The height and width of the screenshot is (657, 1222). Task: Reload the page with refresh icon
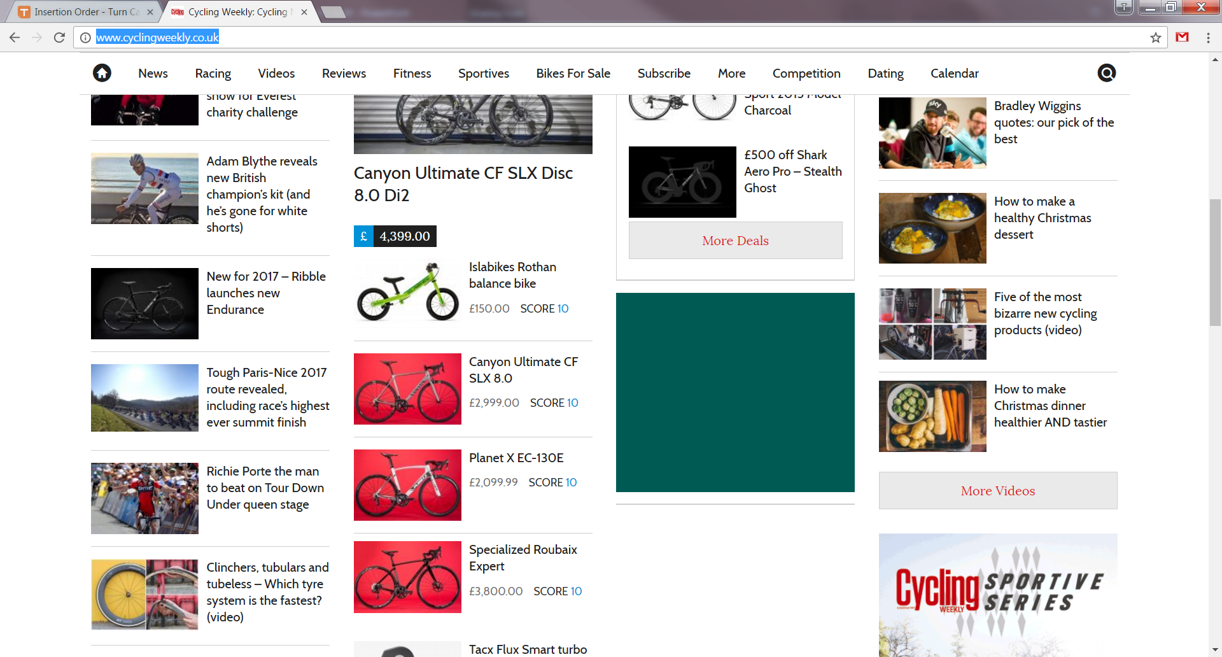(59, 38)
